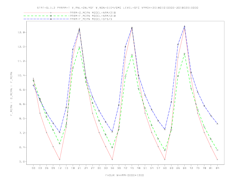Click the x-axis tick label 06
This screenshot has width=237, height=183.
click(47, 168)
